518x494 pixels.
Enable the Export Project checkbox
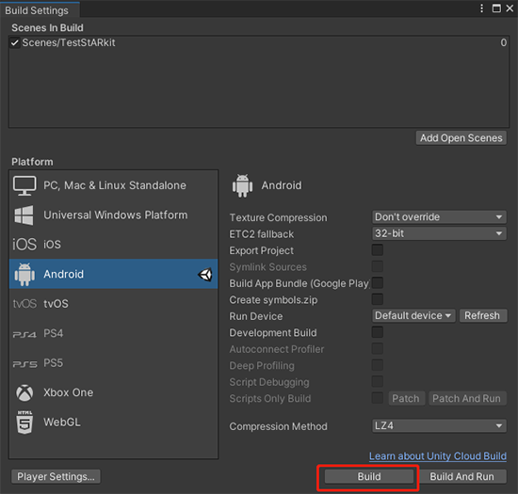(x=378, y=249)
